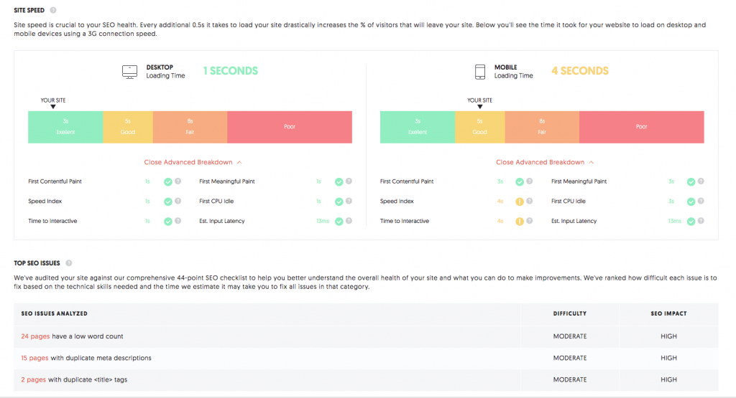Click the DIFFICULTY column header
736x398 pixels.
[570, 313]
